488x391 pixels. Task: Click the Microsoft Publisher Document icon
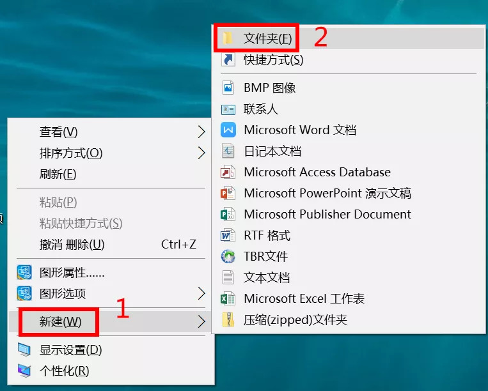(228, 214)
